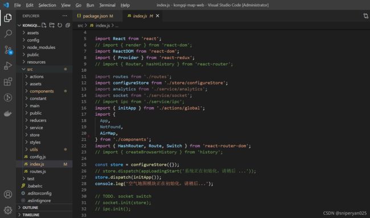
Task: Open the Accounts icon in activity bar
Action: pyautogui.click(x=8, y=194)
